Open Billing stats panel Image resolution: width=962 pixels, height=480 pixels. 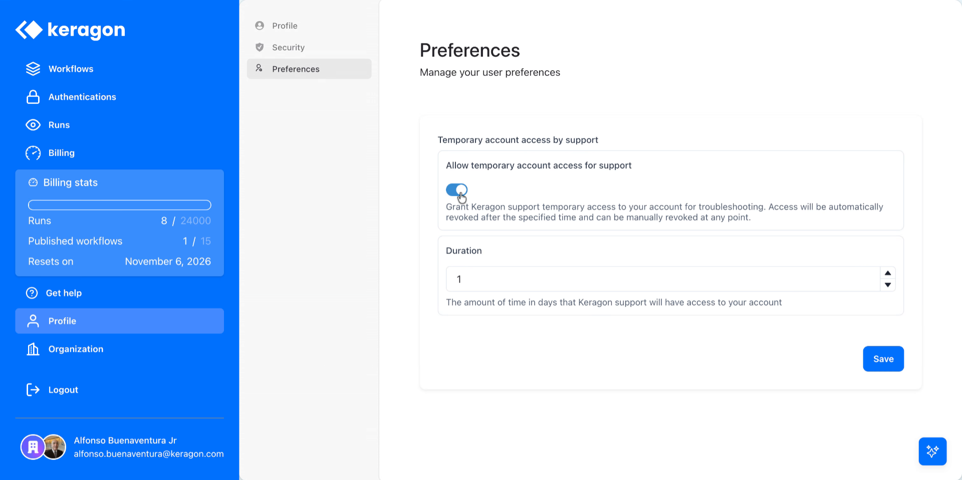click(70, 182)
